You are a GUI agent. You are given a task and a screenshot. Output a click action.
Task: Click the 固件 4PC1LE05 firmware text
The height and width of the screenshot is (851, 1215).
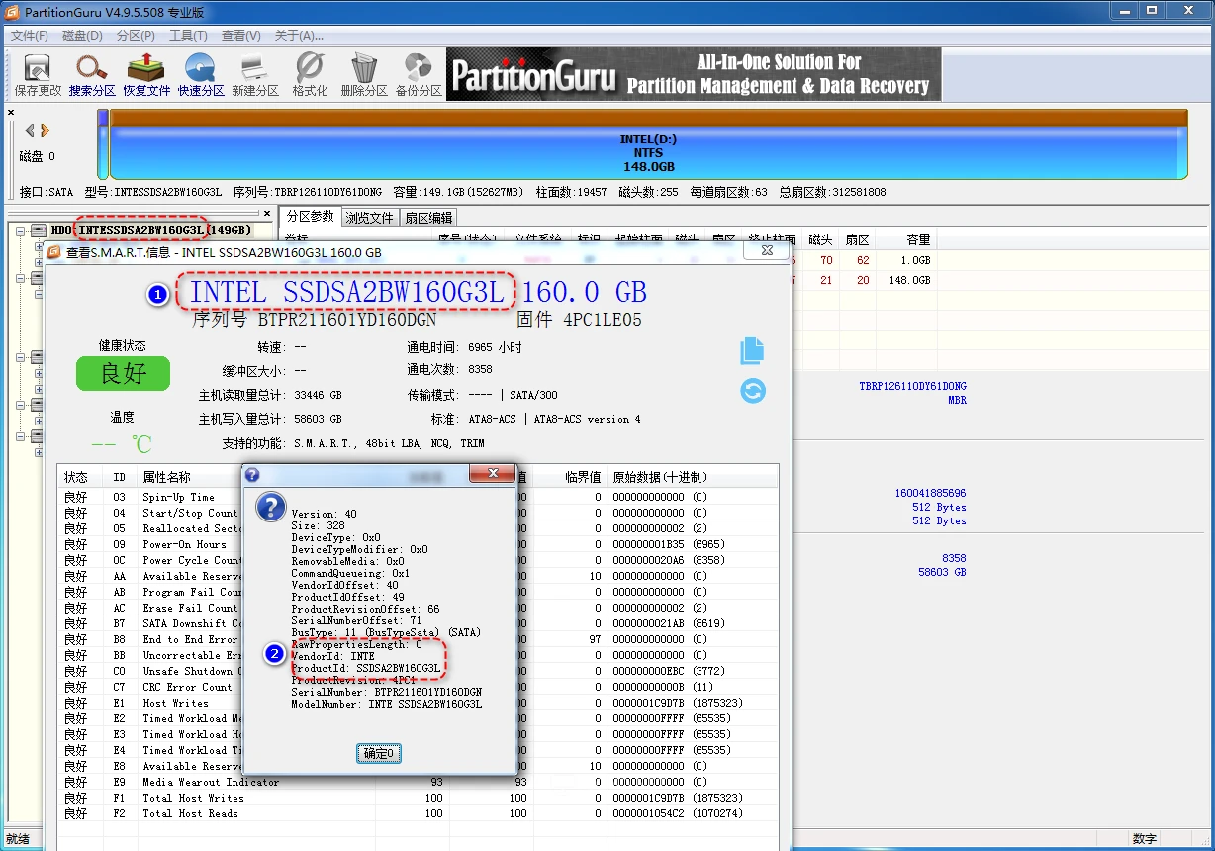click(x=580, y=320)
